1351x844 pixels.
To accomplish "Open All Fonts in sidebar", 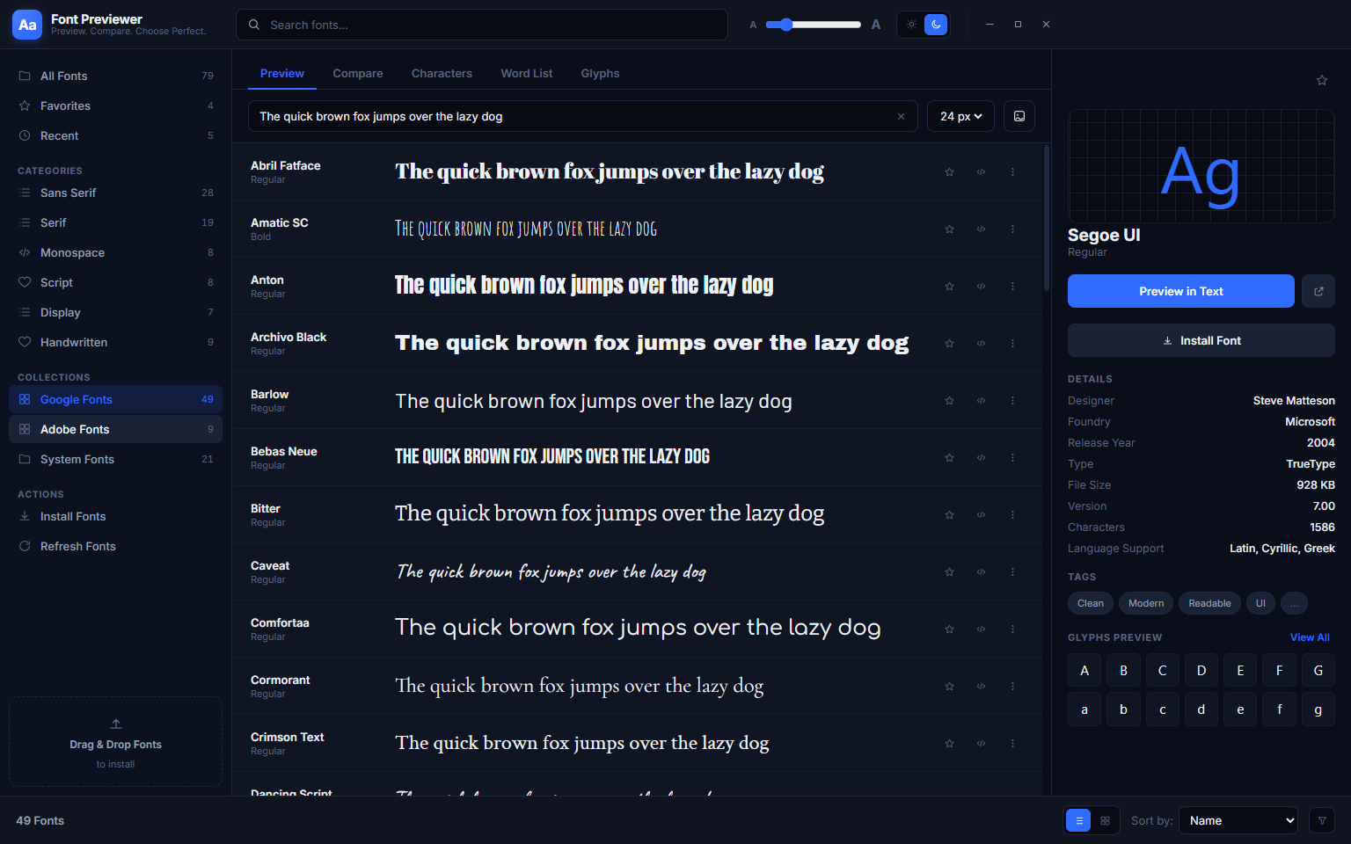I will point(115,76).
